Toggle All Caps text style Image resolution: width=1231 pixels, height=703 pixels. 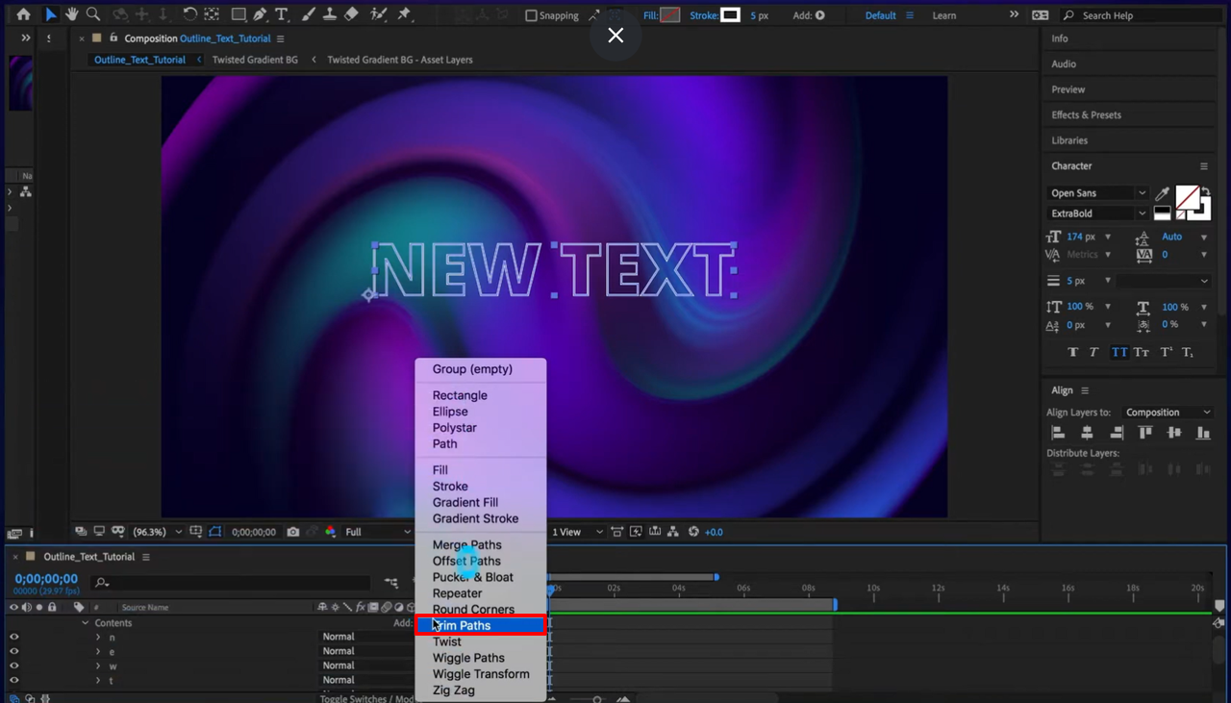(1119, 352)
